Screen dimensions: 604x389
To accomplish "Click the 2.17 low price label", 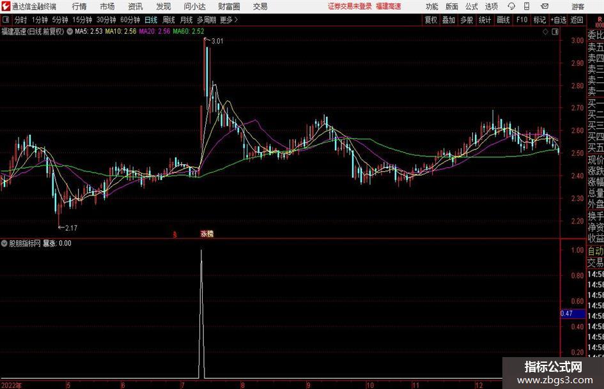I will 71,228.
